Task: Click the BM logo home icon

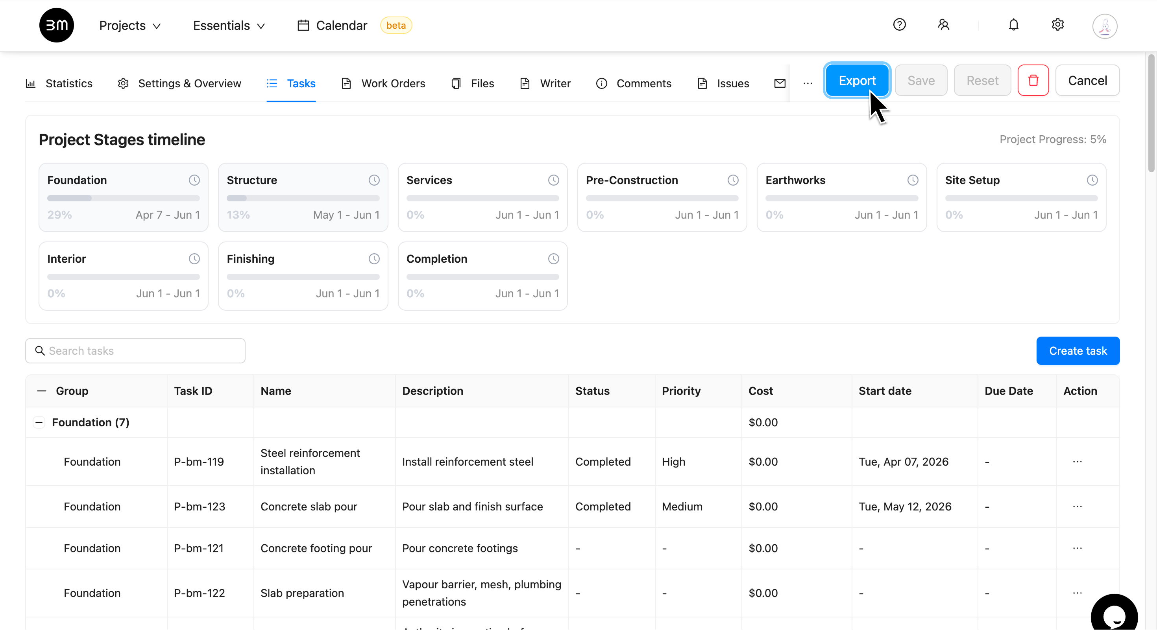Action: click(x=57, y=25)
